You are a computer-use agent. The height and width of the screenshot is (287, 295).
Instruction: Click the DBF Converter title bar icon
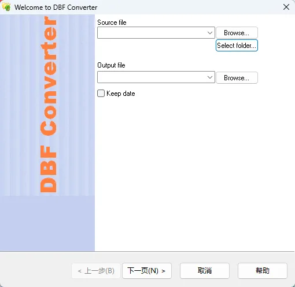[6, 7]
